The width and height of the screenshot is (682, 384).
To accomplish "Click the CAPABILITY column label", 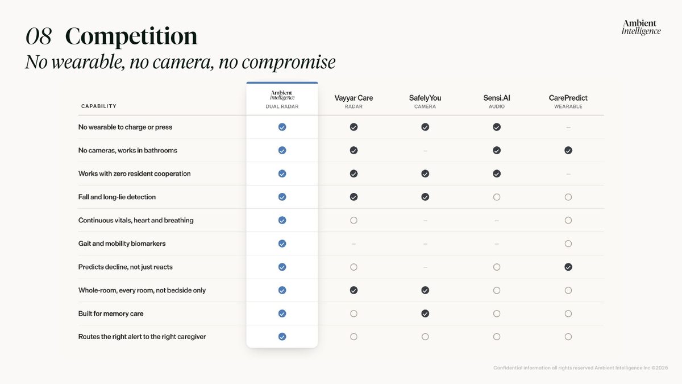I will (x=99, y=106).
